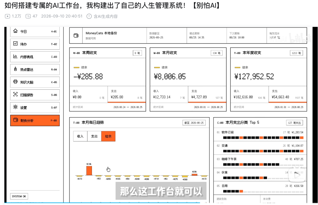
Task: Click the monthly balance ¥8,006.05
Action: (170, 77)
